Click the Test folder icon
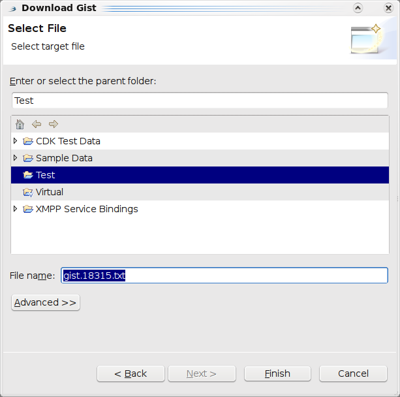This screenshot has width=400, height=397. tap(28, 175)
